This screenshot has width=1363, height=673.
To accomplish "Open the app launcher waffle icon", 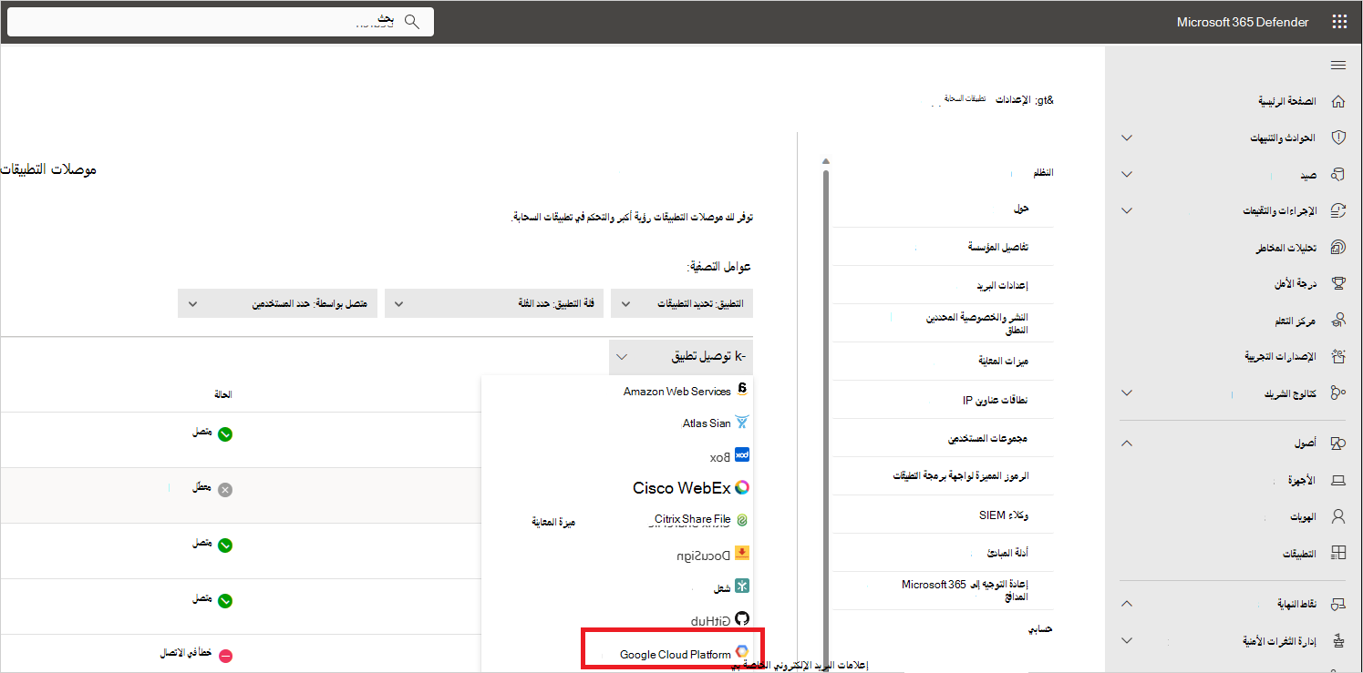I will pyautogui.click(x=1338, y=22).
